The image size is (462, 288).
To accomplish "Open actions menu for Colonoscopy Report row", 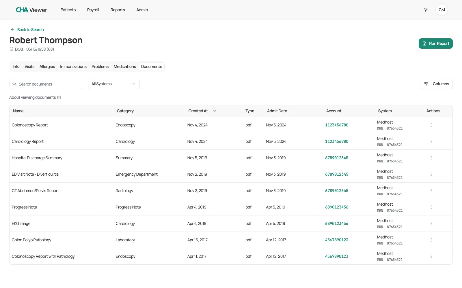I will (431, 125).
